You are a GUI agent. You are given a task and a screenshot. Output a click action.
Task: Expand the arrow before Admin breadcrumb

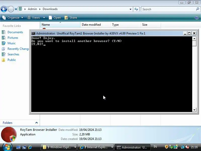(25, 9)
